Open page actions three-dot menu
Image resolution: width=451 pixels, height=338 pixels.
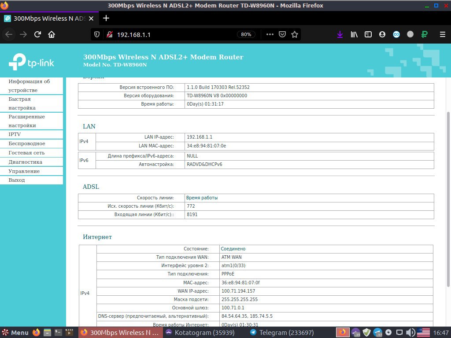(x=270, y=34)
